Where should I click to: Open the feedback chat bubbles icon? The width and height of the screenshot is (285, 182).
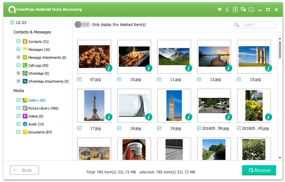(x=243, y=9)
